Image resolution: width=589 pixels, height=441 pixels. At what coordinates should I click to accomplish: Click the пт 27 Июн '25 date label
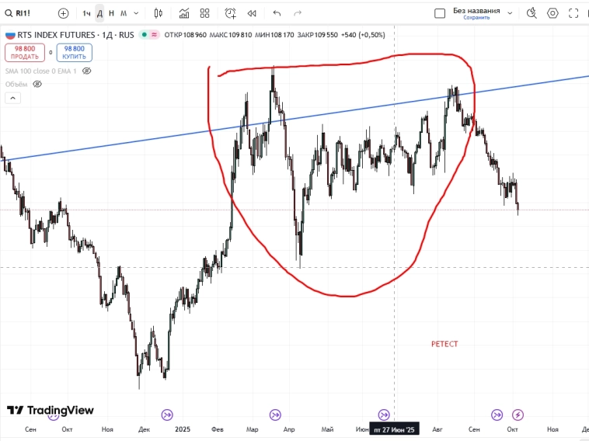pyautogui.click(x=395, y=429)
